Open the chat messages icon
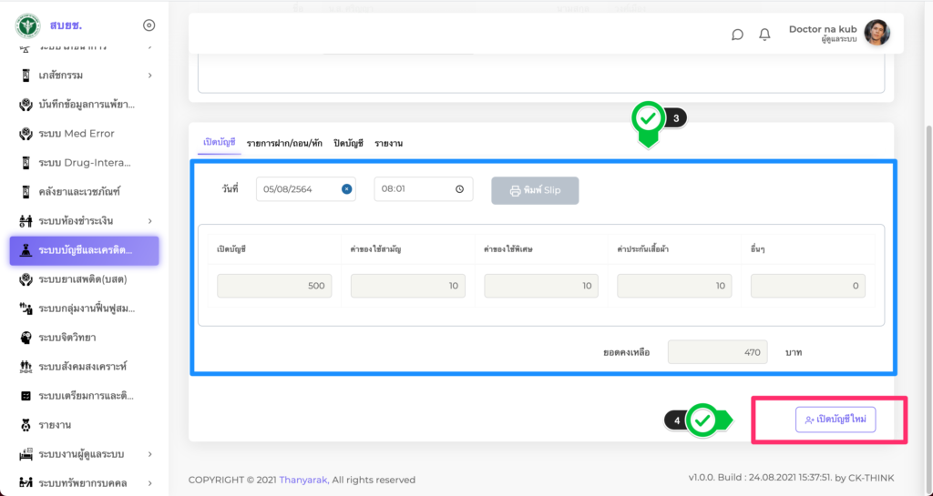Screen dimensions: 933x496 737,35
